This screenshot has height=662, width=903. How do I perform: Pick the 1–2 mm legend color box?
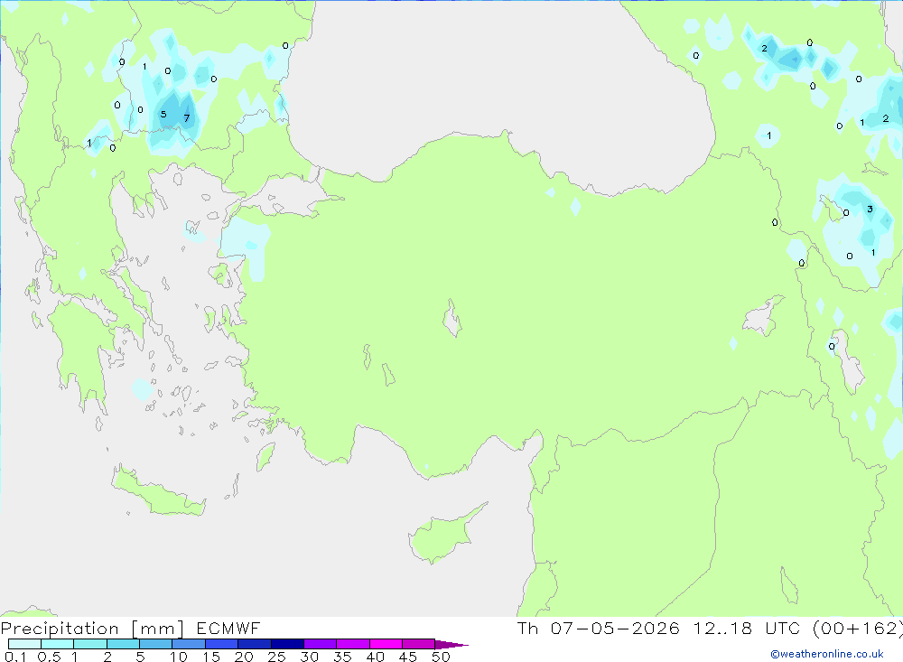(90, 644)
